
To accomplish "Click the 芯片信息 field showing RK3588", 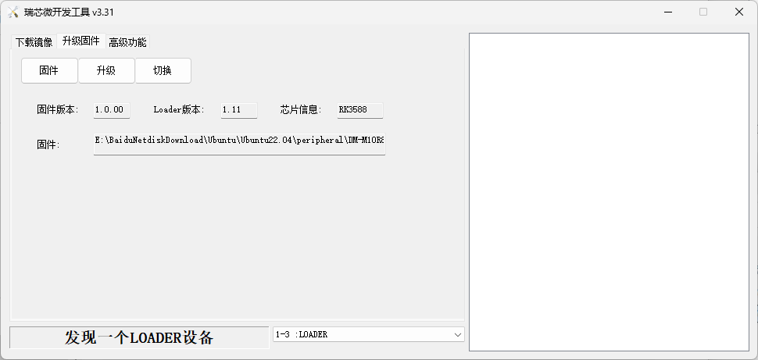I will point(360,110).
